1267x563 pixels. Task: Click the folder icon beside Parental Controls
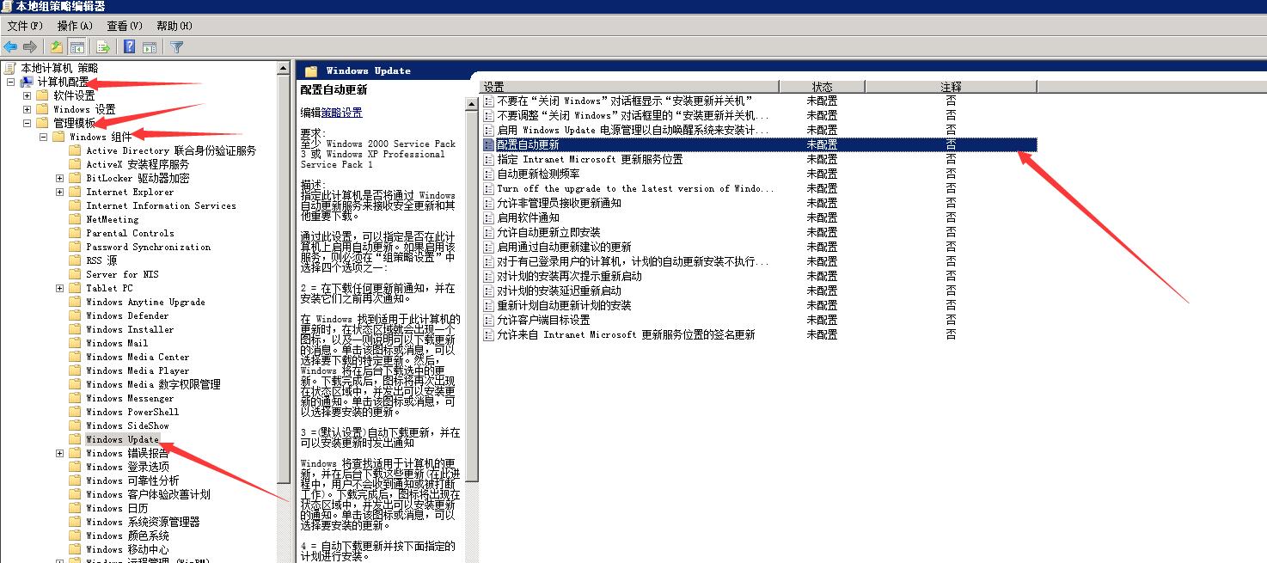(x=76, y=233)
